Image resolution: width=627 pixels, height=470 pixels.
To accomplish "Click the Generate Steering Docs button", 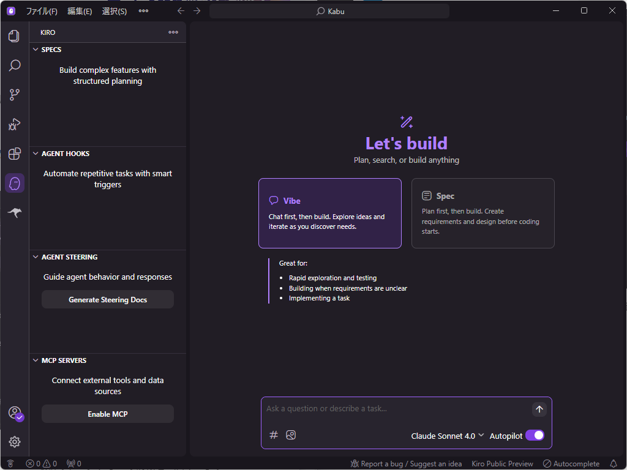I will pos(108,299).
